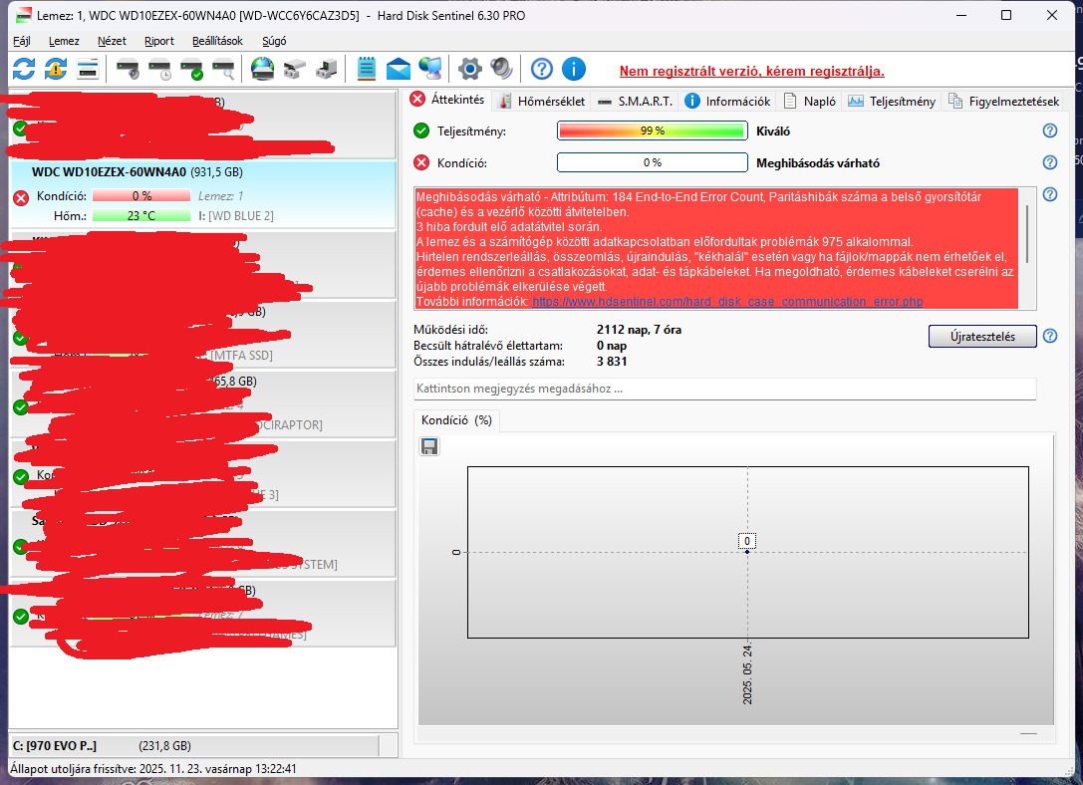Click the graph data point labeled 0

[x=746, y=552]
